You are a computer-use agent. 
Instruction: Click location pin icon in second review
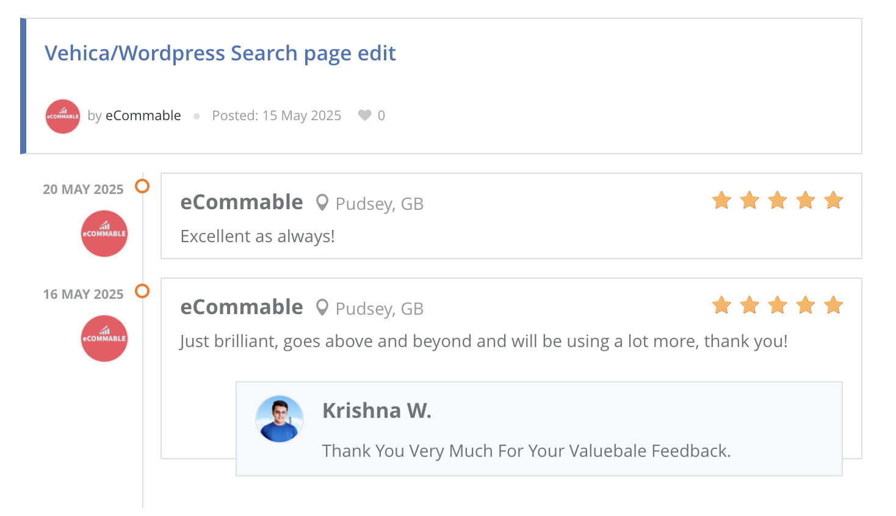tap(322, 307)
